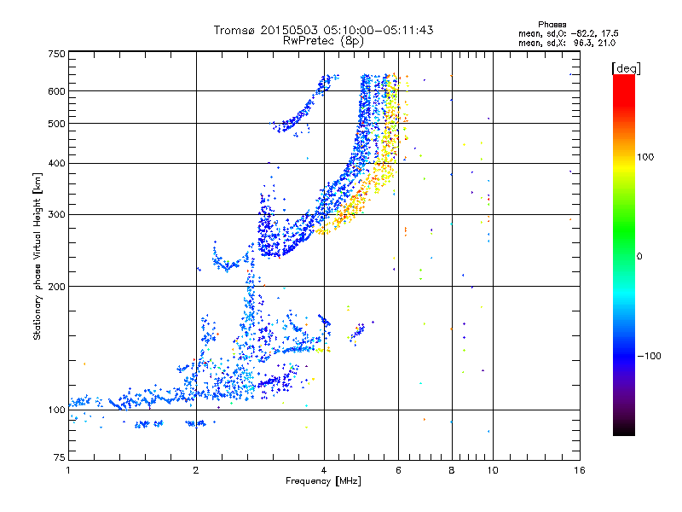Click the colorbar tick label '100'
Image resolution: width=682 pixels, height=512 pixels.
coord(645,157)
